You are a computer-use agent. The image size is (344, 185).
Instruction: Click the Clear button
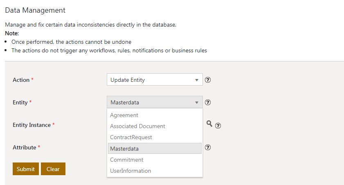[x=53, y=169]
